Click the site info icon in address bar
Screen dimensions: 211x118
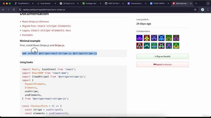point(20,10)
